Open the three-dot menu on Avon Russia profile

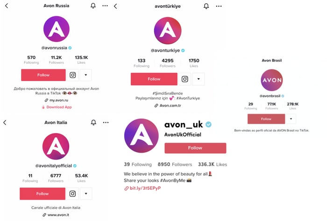[105, 6]
